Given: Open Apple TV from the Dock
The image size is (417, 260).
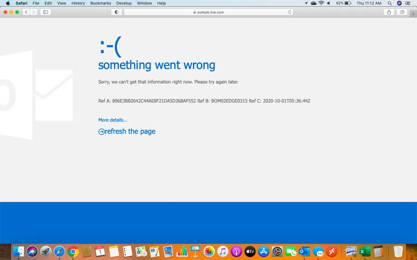Looking at the screenshot, I should click(x=250, y=251).
